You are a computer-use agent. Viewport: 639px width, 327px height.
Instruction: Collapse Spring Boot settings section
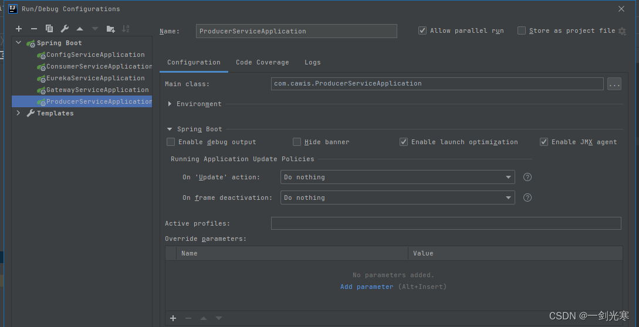pos(170,129)
